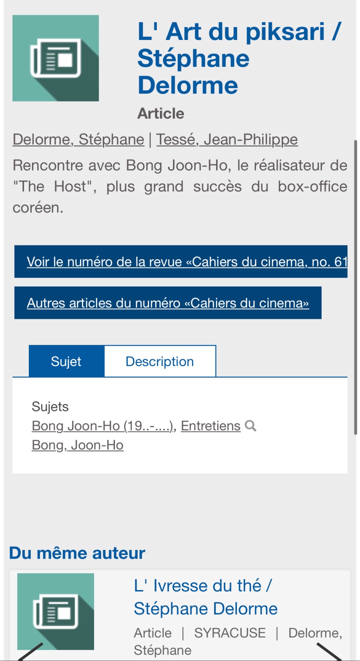Click the SYRACUSE label in the related article card
This screenshot has height=661, width=360.
click(230, 633)
